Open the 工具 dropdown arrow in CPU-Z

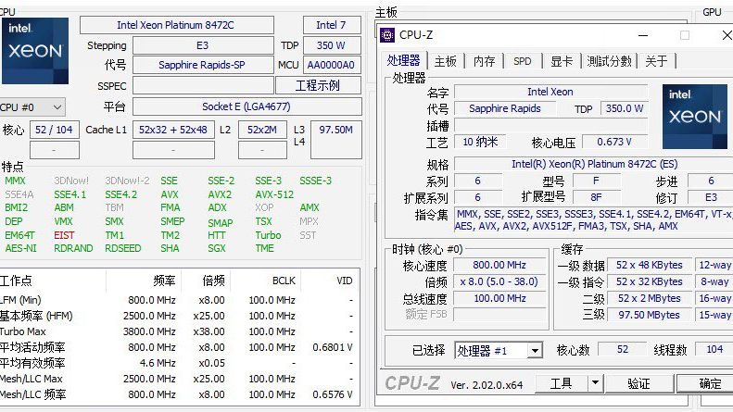point(595,383)
